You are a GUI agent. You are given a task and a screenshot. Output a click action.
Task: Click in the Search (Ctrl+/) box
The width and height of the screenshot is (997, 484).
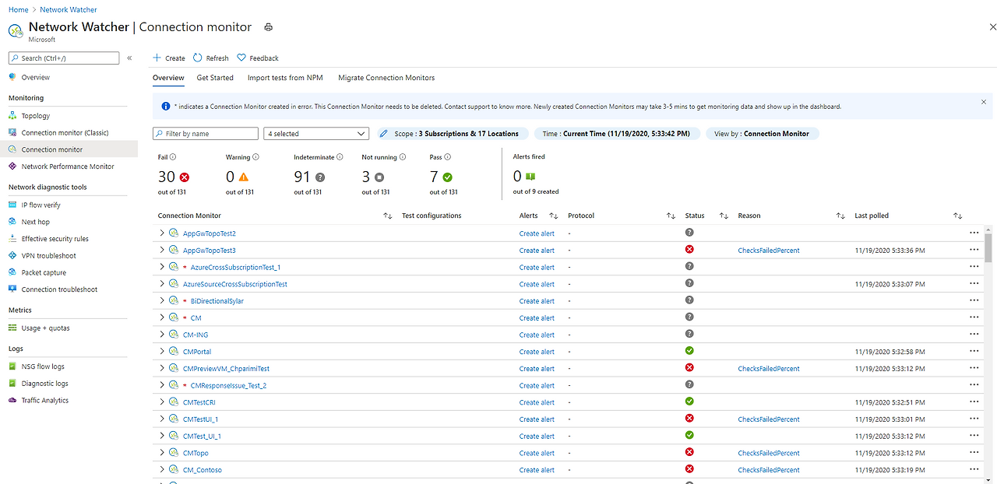coord(64,58)
